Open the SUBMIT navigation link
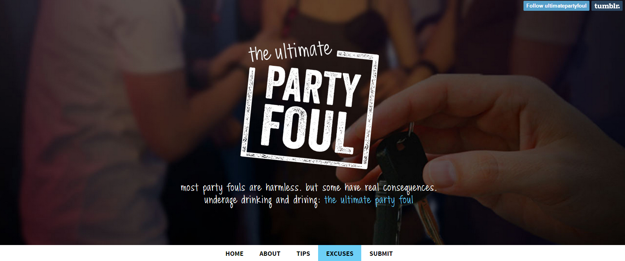 [381, 253]
